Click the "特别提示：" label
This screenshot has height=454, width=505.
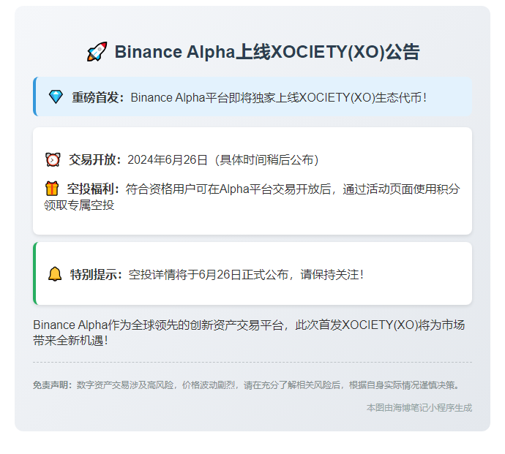(97, 274)
